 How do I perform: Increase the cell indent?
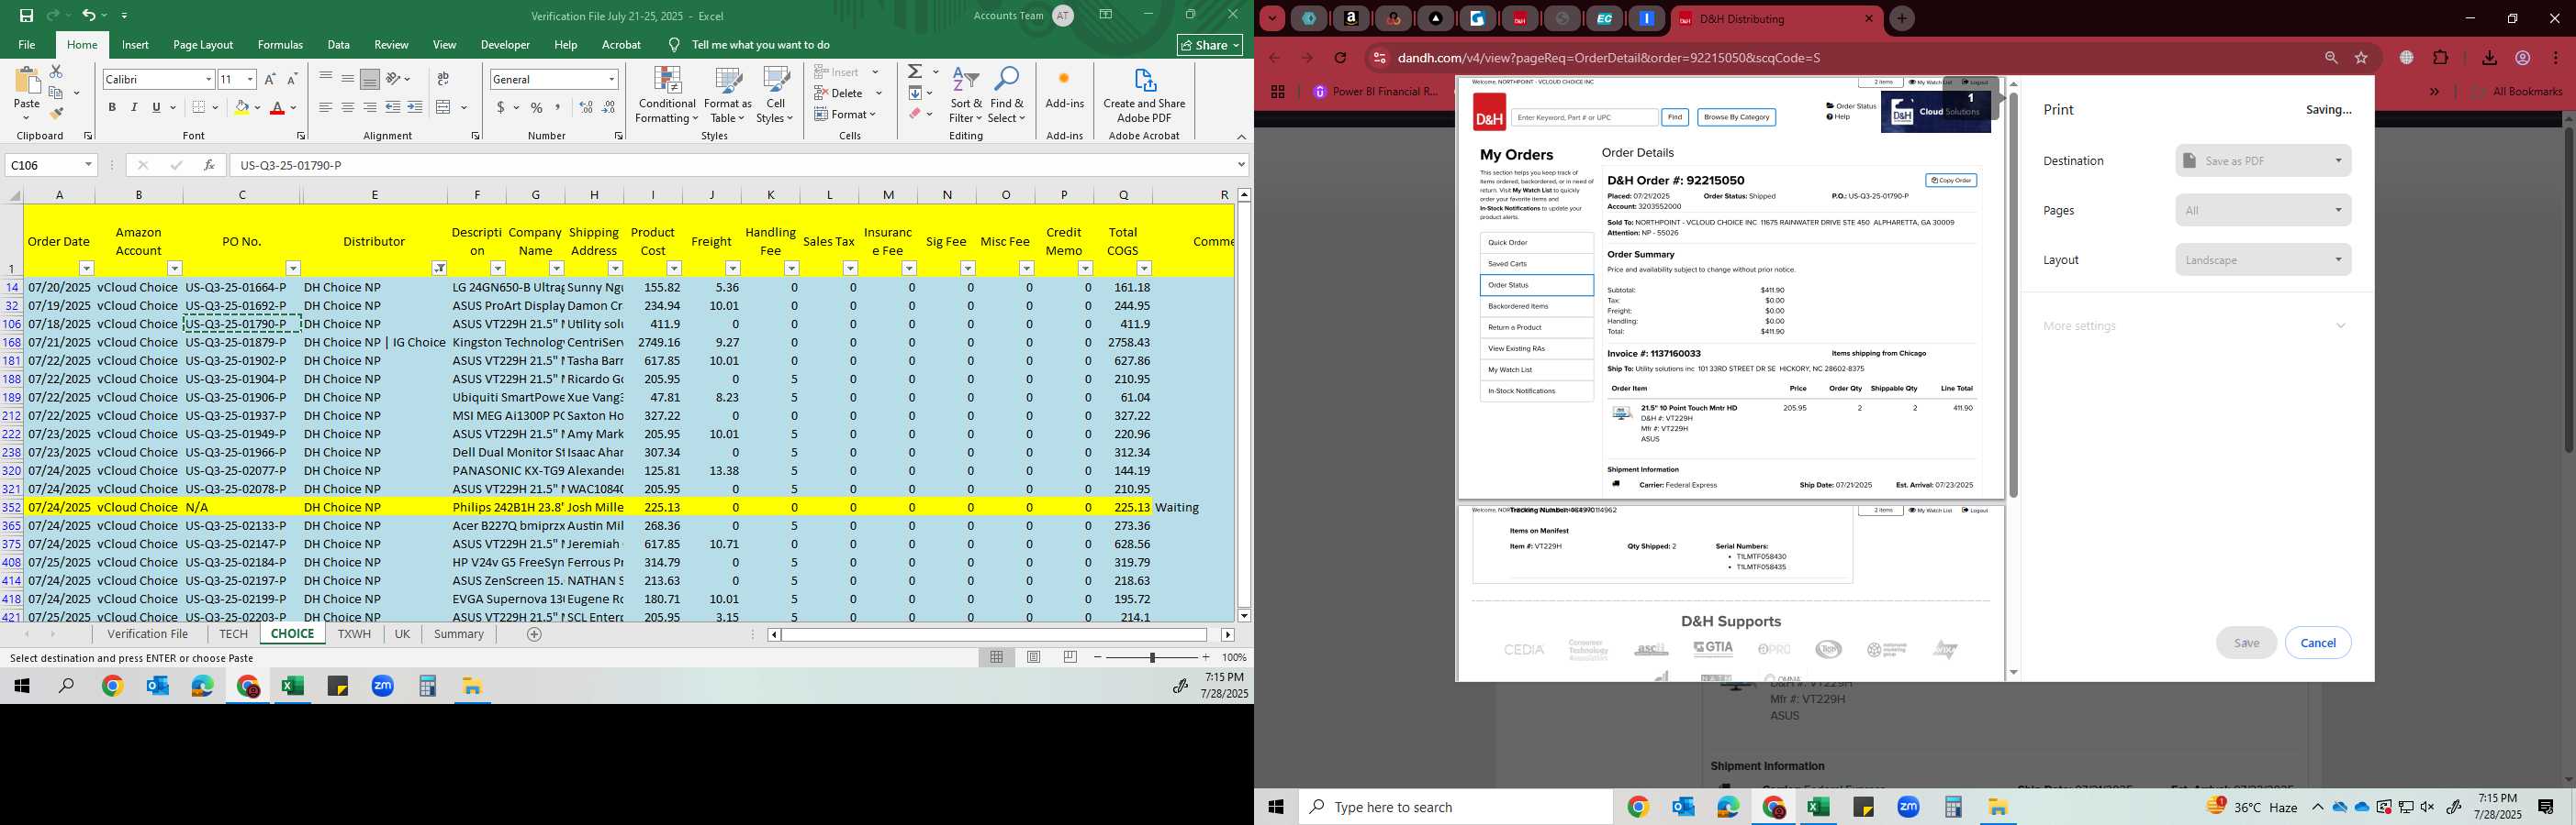[x=415, y=107]
